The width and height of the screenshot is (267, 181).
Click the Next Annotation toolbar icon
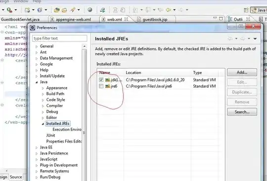click(135, 10)
